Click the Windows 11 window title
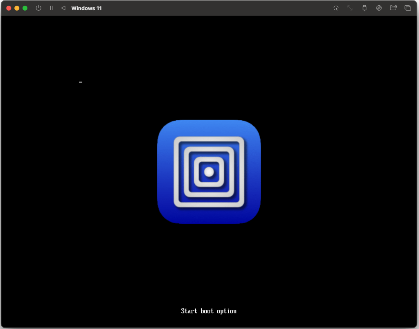 tap(86, 8)
